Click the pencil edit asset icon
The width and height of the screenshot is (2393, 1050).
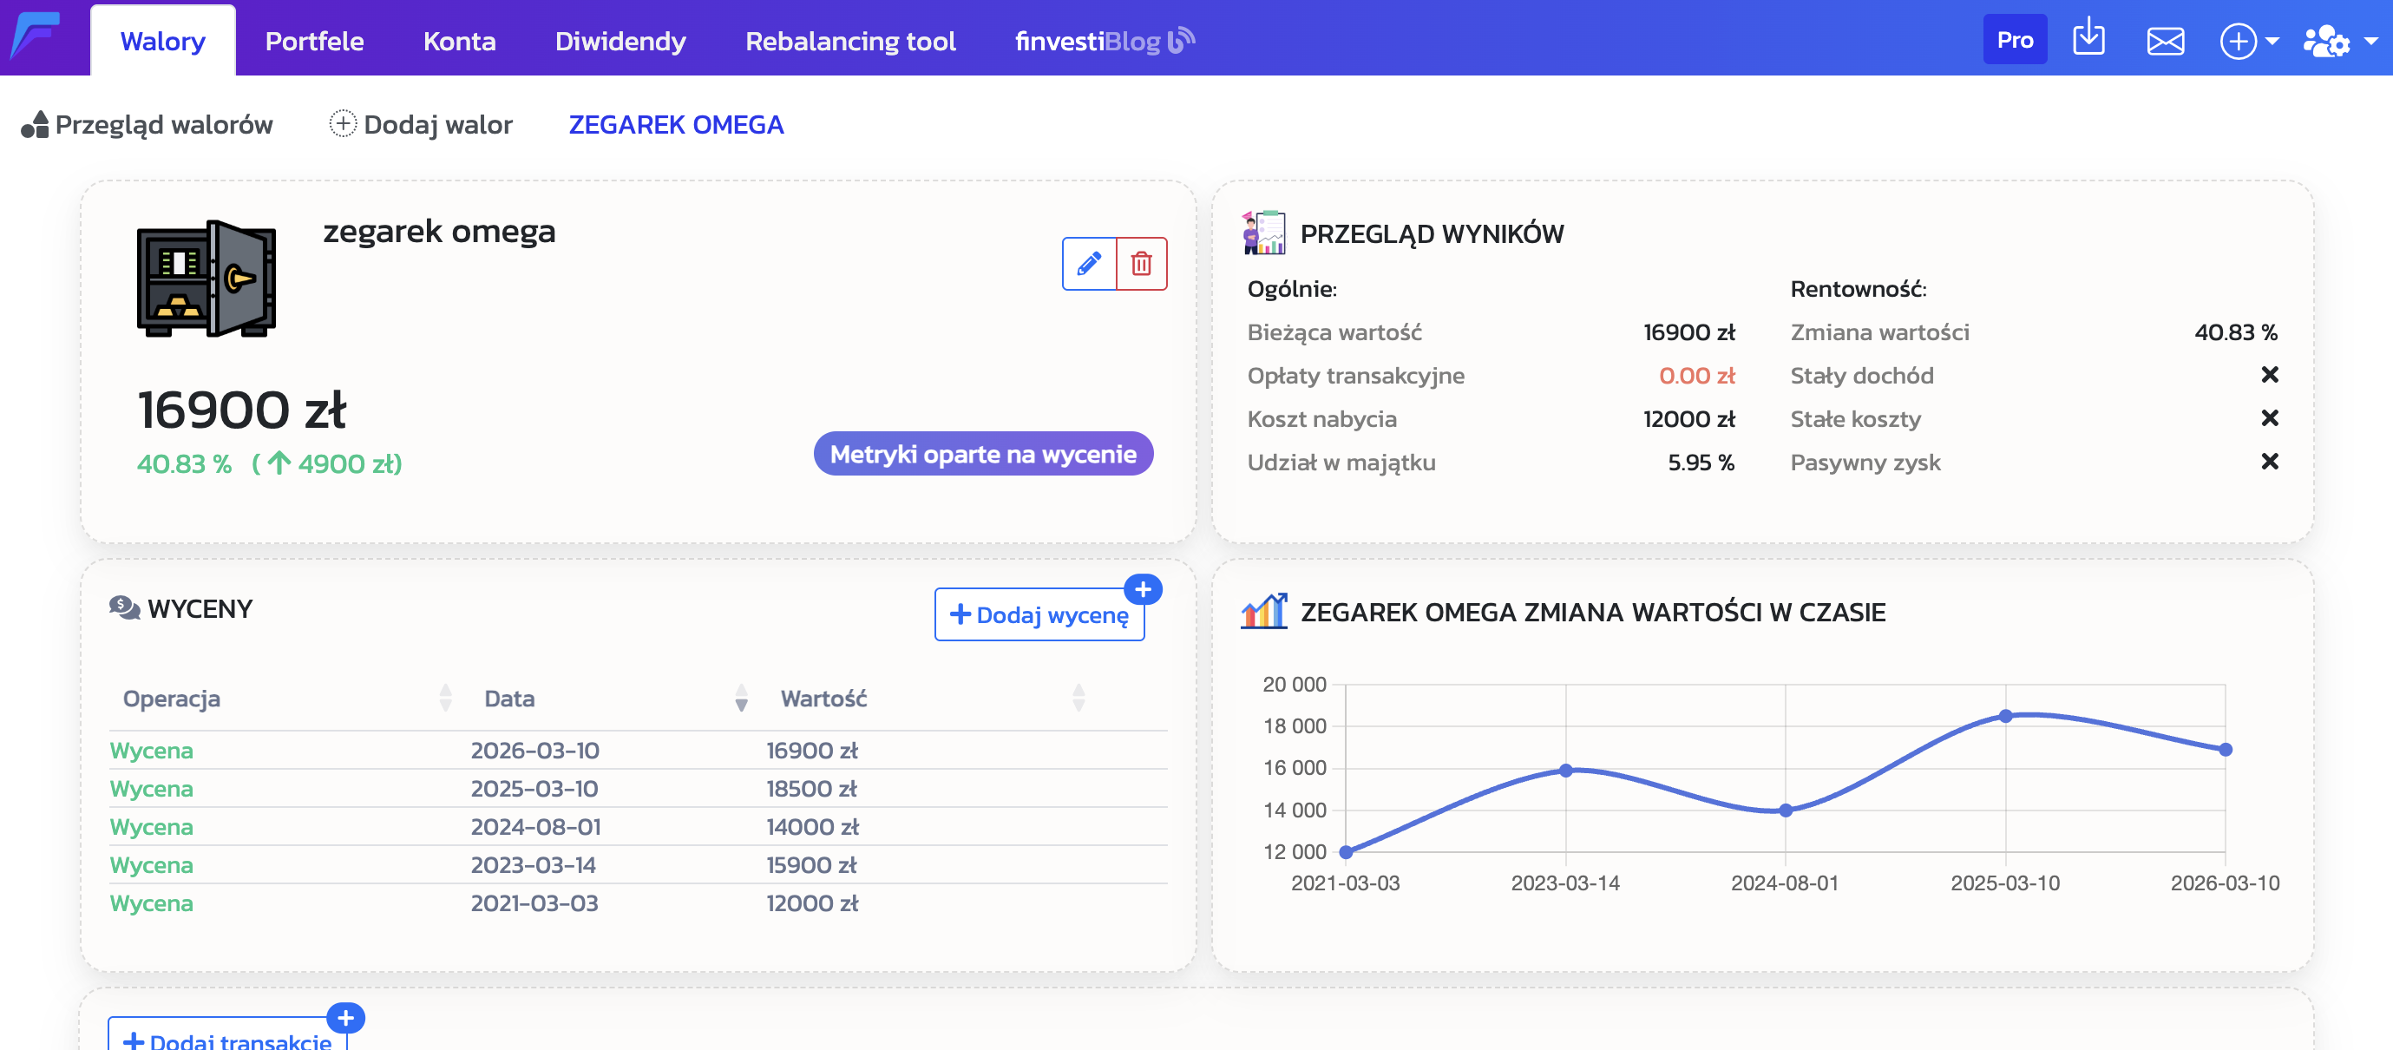pyautogui.click(x=1089, y=264)
